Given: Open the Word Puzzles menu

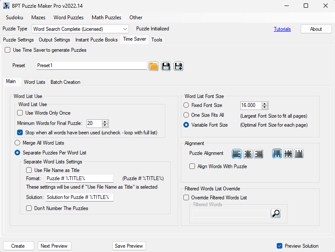Looking at the screenshot, I should tap(69, 18).
